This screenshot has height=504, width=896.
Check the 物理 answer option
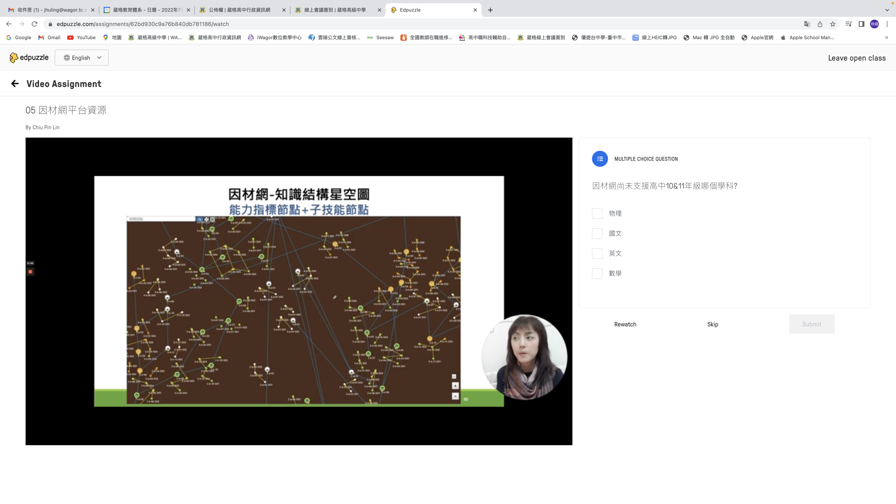(x=597, y=213)
